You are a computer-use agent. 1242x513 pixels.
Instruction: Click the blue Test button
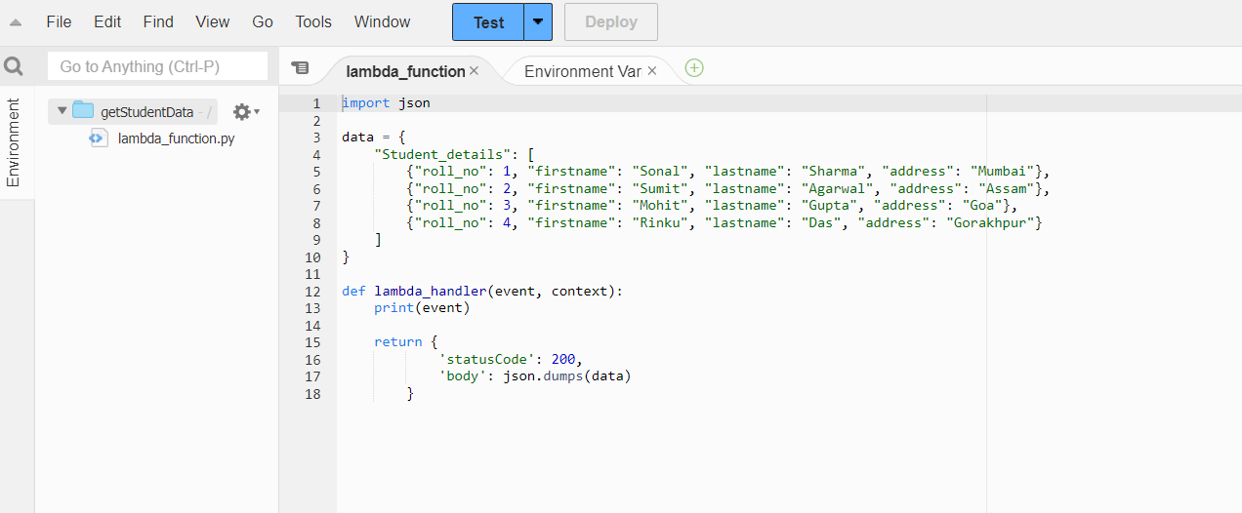(x=488, y=21)
